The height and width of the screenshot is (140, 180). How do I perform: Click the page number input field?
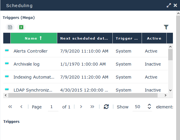pos(53,107)
